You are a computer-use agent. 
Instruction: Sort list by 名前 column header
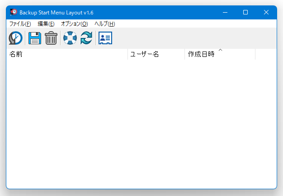[67, 54]
